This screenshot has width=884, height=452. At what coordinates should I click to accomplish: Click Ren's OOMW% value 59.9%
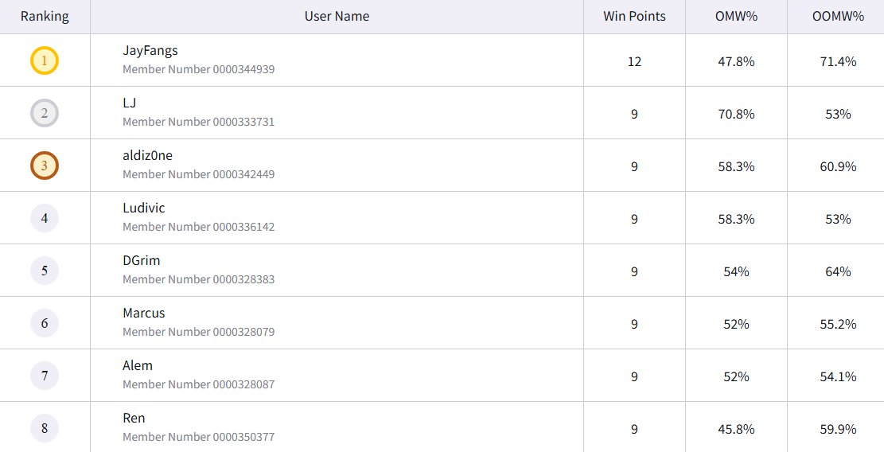[x=838, y=428]
